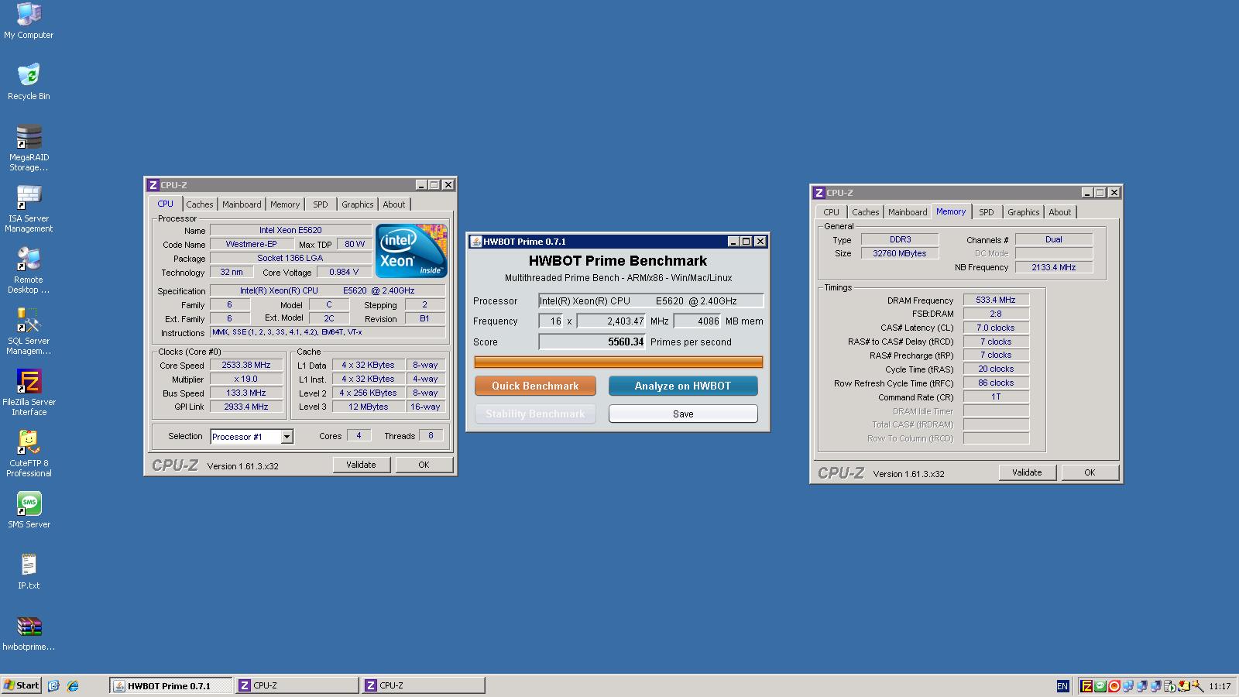Click the orange benchmark progress bar

(618, 362)
